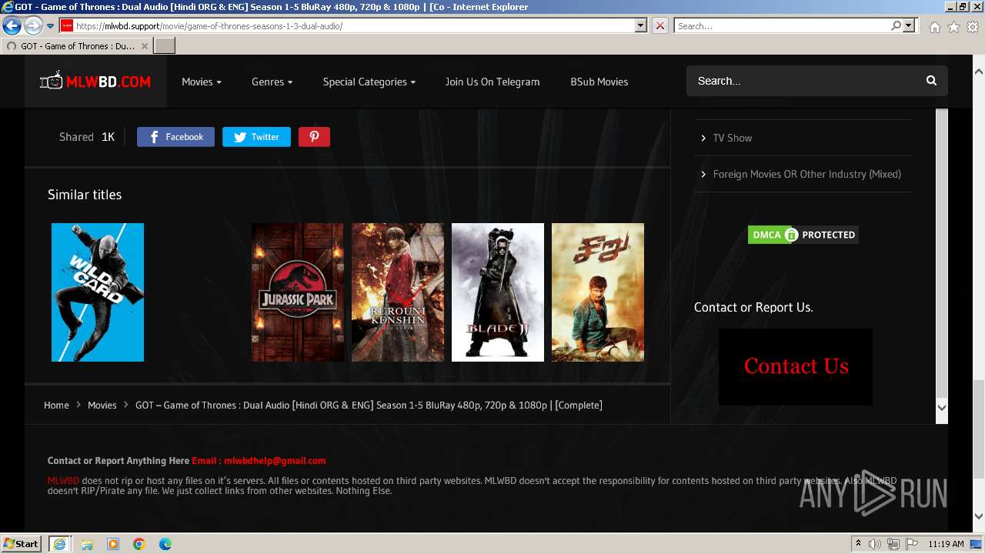Image resolution: width=985 pixels, height=554 pixels.
Task: Show hidden system tray icons
Action: tap(858, 544)
